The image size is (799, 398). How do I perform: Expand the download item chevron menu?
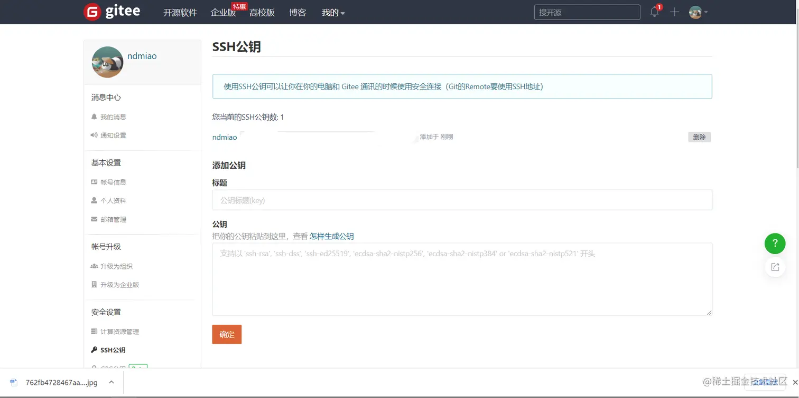[x=112, y=382]
